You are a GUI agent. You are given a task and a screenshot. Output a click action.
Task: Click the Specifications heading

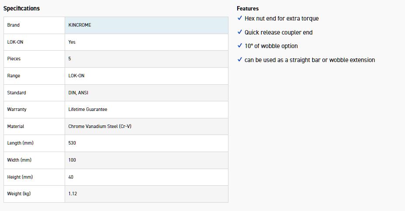tap(21, 8)
